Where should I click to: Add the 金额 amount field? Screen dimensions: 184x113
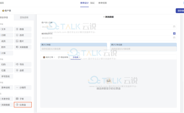tap(23, 70)
